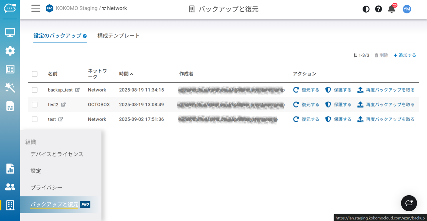Open the gear settings icon in sidebar
427x221 pixels.
click(x=10, y=51)
